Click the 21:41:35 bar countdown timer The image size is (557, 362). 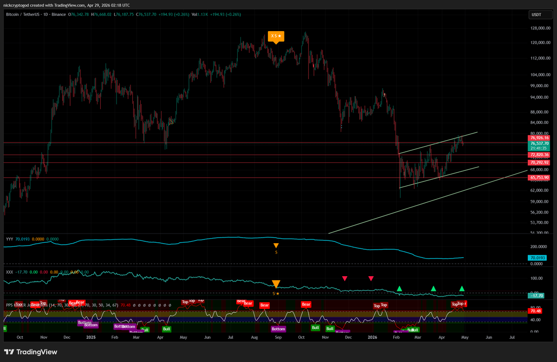point(539,149)
